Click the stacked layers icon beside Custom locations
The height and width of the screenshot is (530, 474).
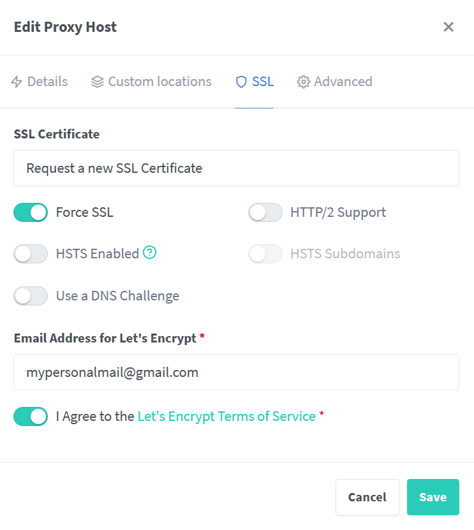[96, 82]
